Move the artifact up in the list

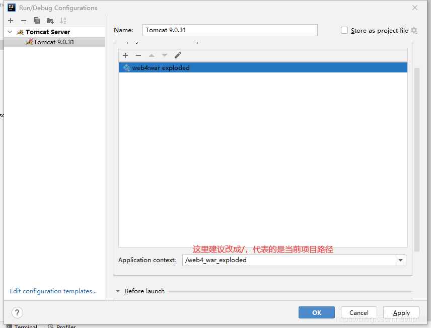(152, 55)
